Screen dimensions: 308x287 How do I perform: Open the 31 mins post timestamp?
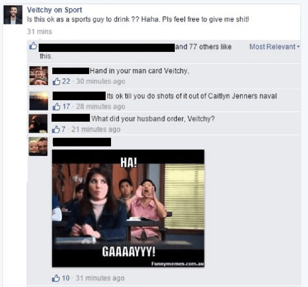tap(39, 31)
